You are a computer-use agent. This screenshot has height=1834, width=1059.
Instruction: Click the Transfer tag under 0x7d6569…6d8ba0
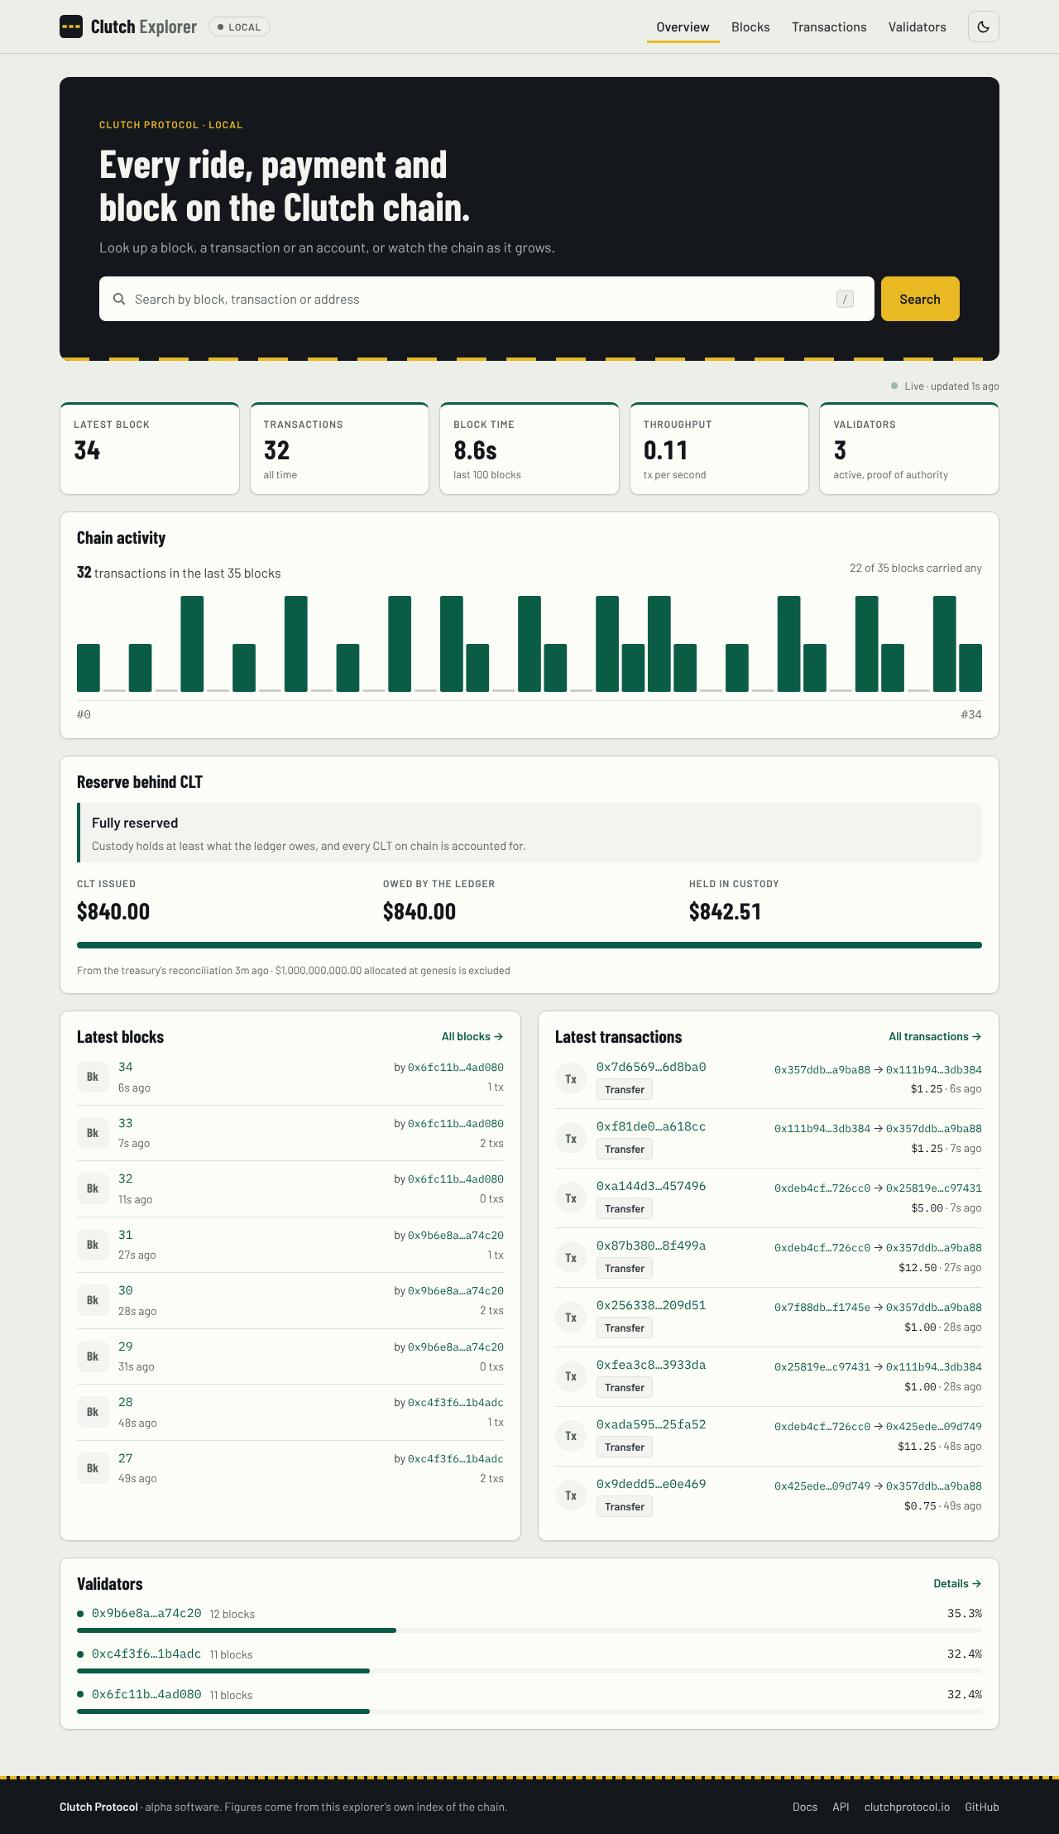625,1089
